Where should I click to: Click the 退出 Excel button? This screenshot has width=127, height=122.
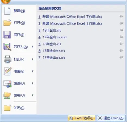coord(111,118)
